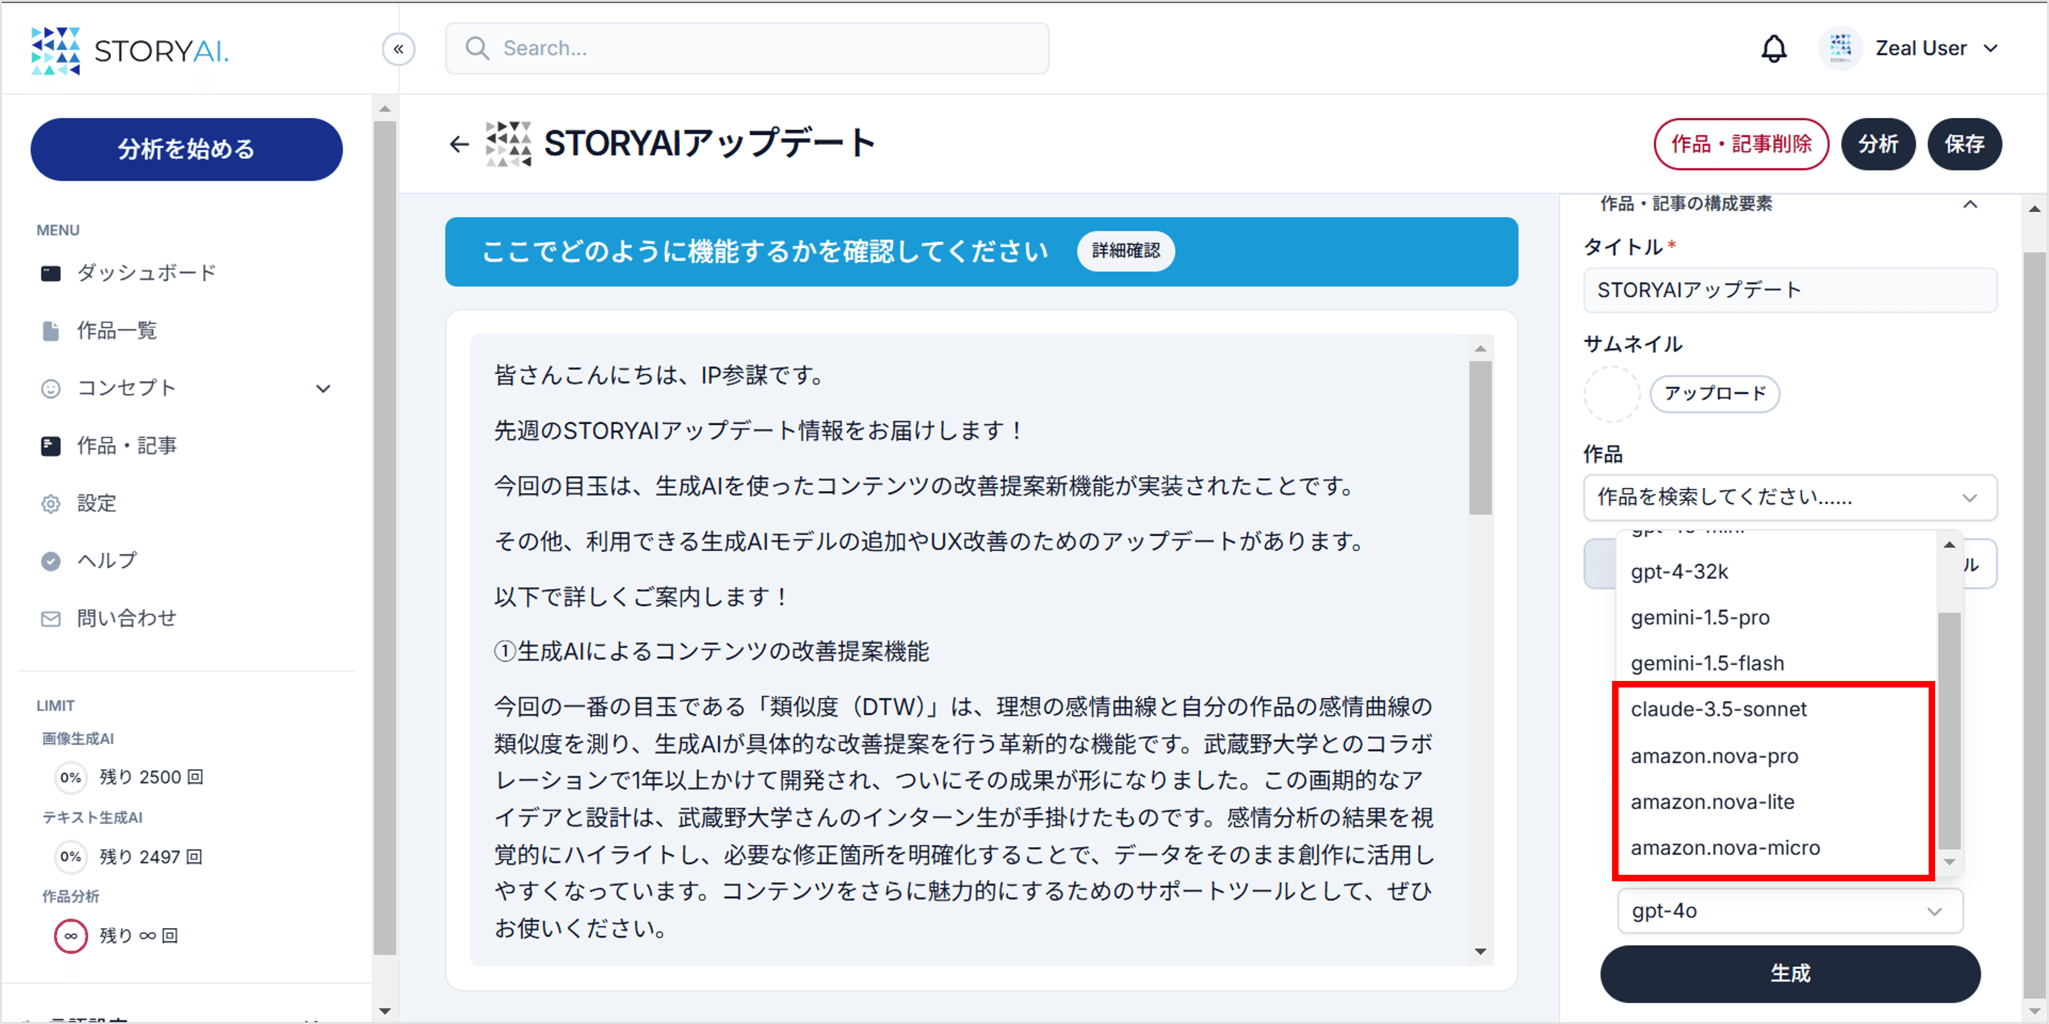Click the STORYAI logo in the header
Screen dimensions: 2049x1024
[130, 51]
